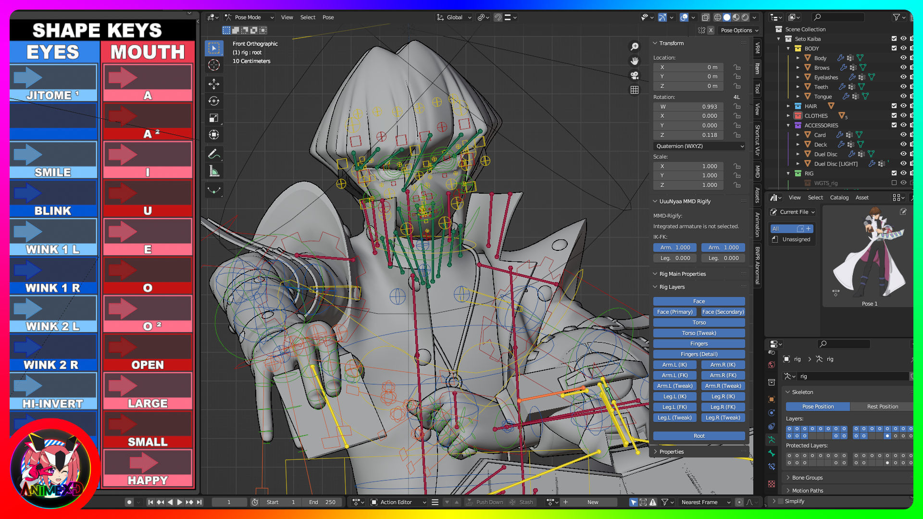Open the Object Data armature properties tab
This screenshot has height=519, width=923.
[x=772, y=440]
